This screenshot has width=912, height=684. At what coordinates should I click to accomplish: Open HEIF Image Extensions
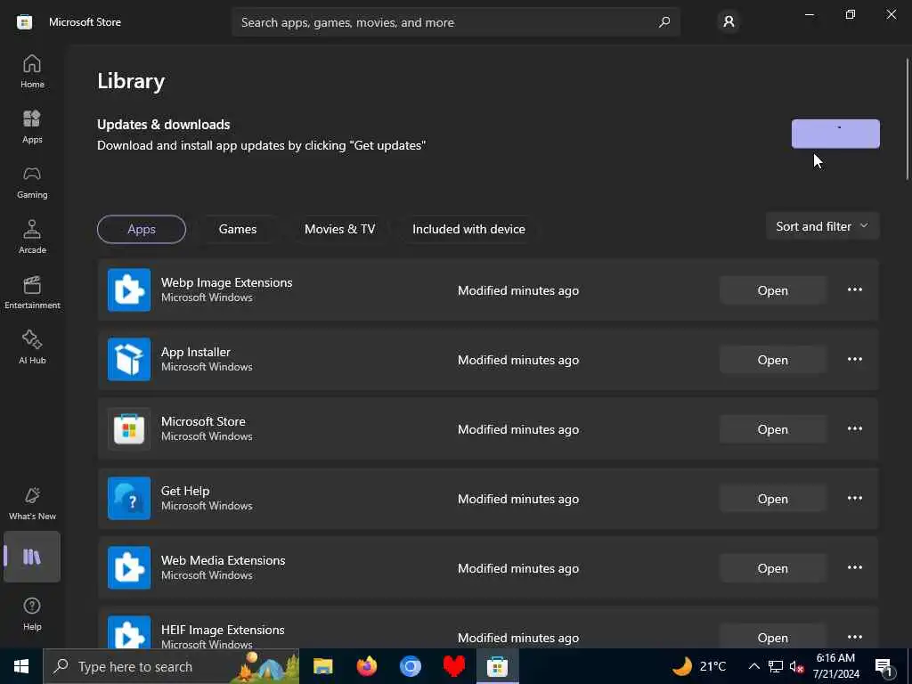(x=772, y=638)
